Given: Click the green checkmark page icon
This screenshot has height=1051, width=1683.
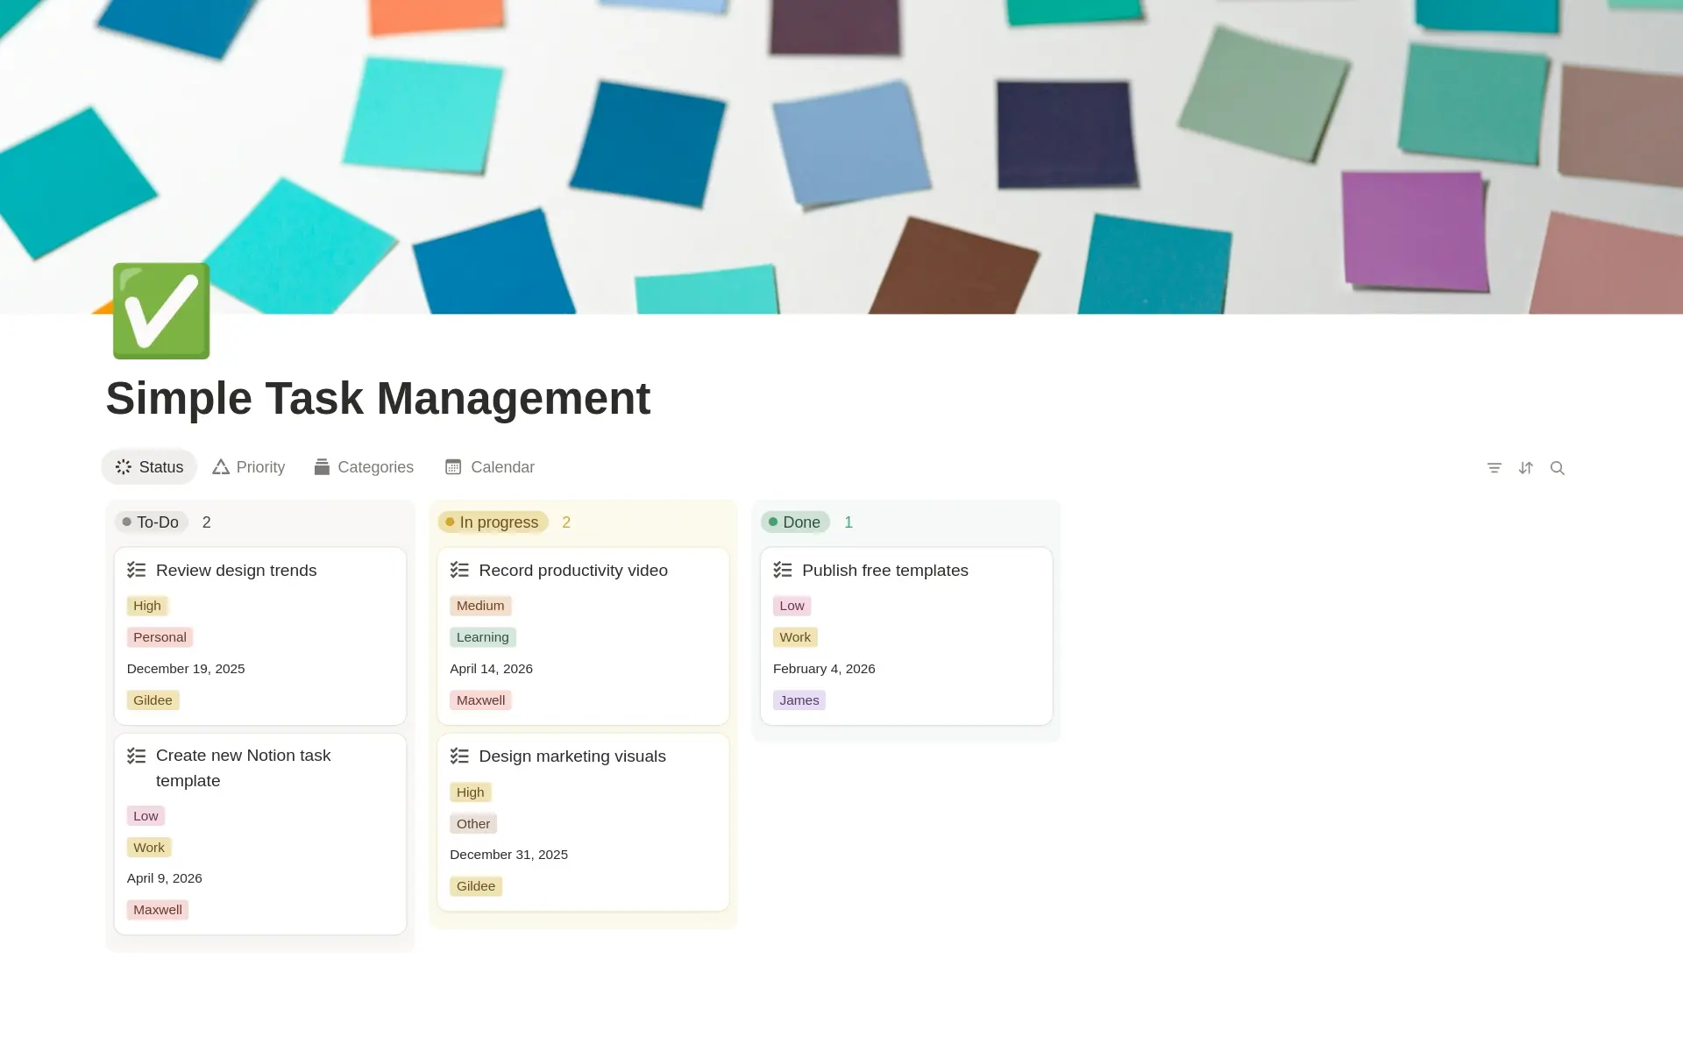Looking at the screenshot, I should click(x=161, y=311).
